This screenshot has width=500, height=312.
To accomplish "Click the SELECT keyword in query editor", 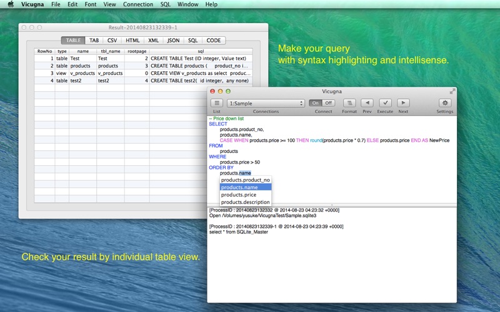I will [218, 124].
